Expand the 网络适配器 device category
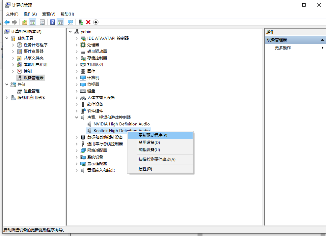 pos(76,151)
